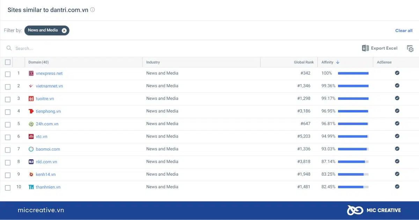Click the search magnifier icon
The height and width of the screenshot is (220, 419).
[x=9, y=48]
